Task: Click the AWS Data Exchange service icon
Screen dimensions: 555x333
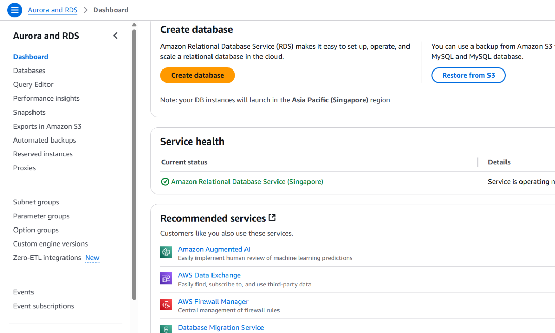Action: tap(167, 278)
